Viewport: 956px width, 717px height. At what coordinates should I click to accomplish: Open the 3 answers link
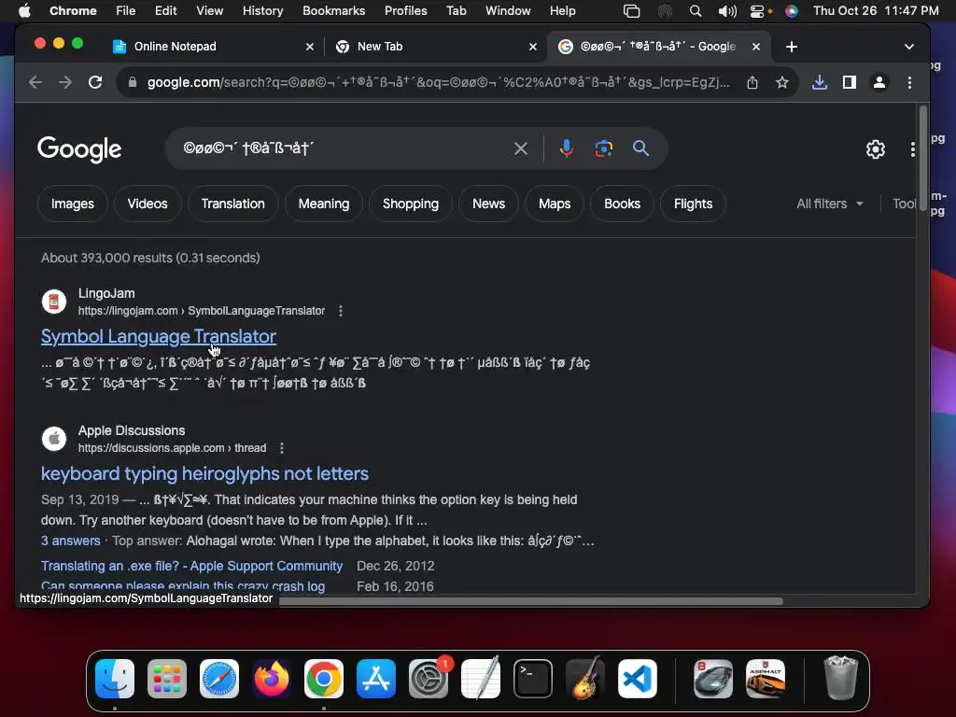[71, 541]
